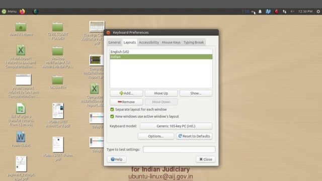Click the Show... layout button
Image resolution: width=322 pixels, height=181 pixels.
coord(196,93)
